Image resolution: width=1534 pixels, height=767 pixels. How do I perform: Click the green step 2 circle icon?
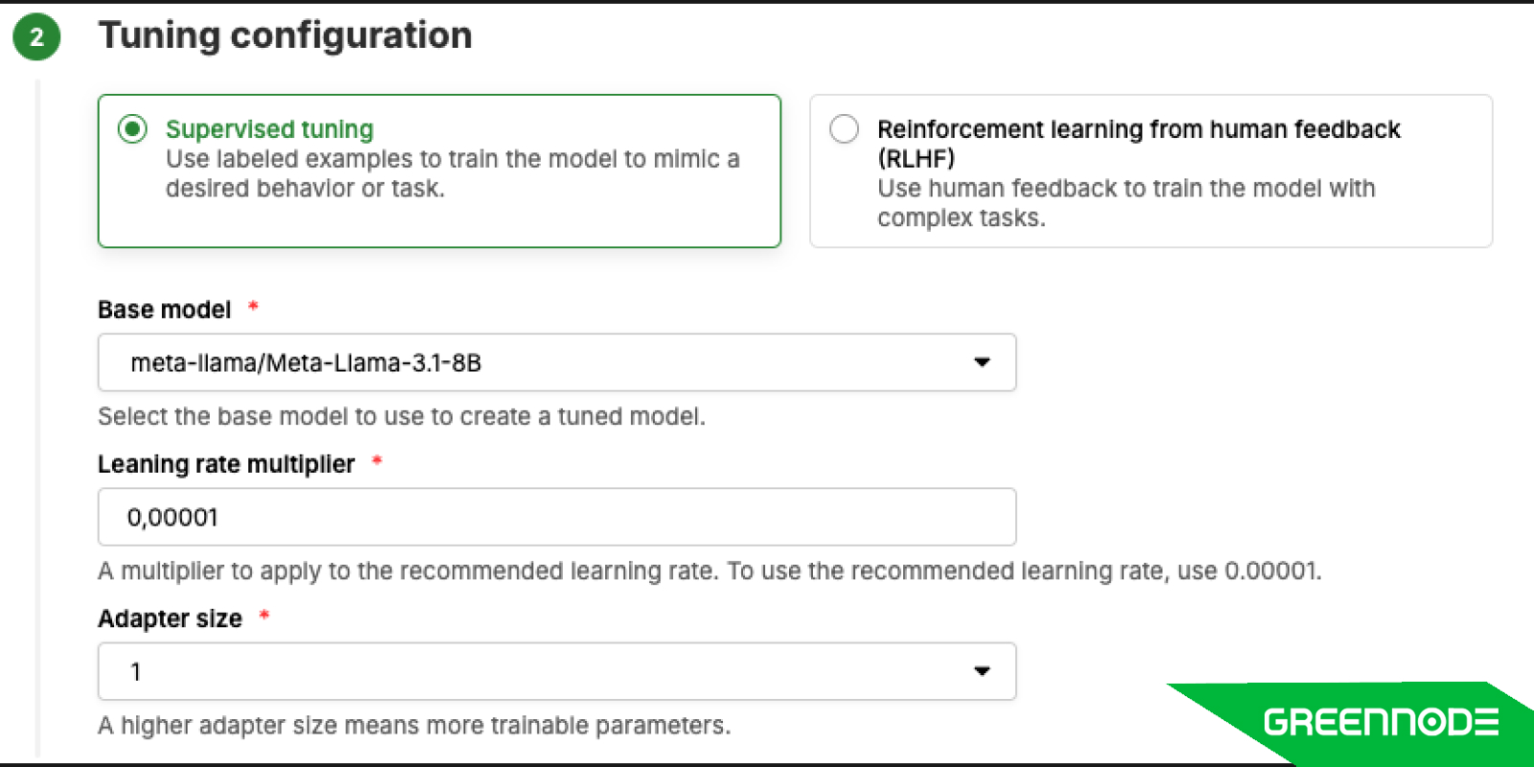click(36, 36)
